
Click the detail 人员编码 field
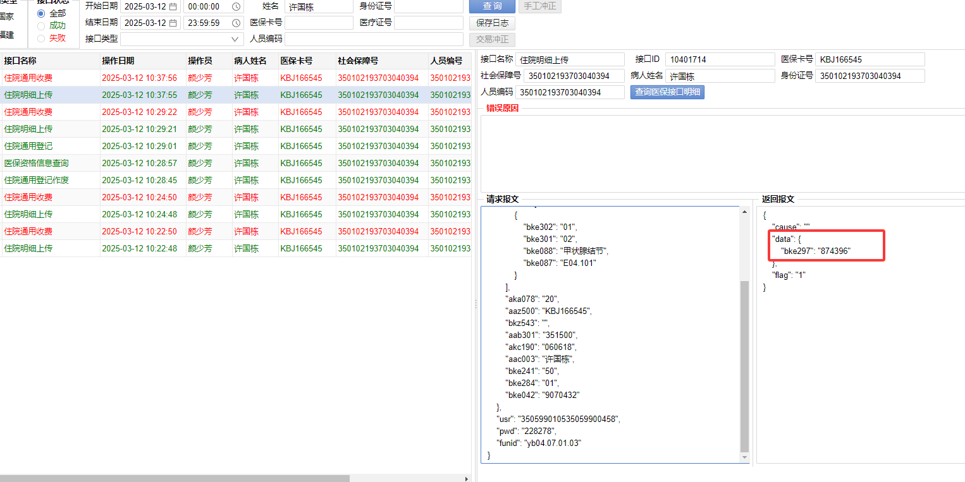(x=570, y=92)
